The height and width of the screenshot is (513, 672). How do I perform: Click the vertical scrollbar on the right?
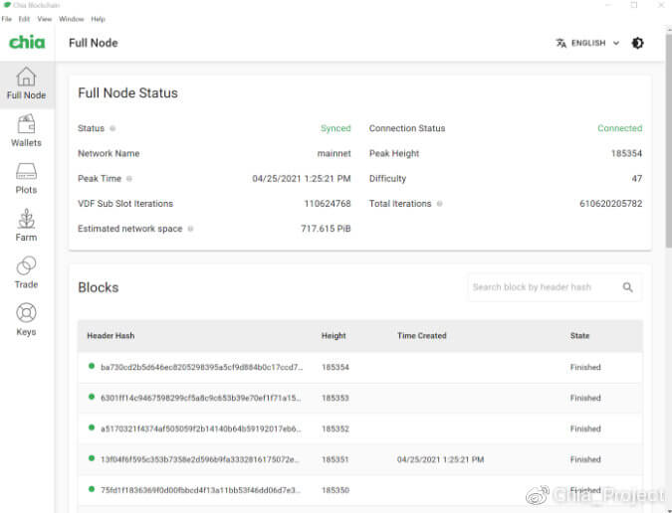669,140
